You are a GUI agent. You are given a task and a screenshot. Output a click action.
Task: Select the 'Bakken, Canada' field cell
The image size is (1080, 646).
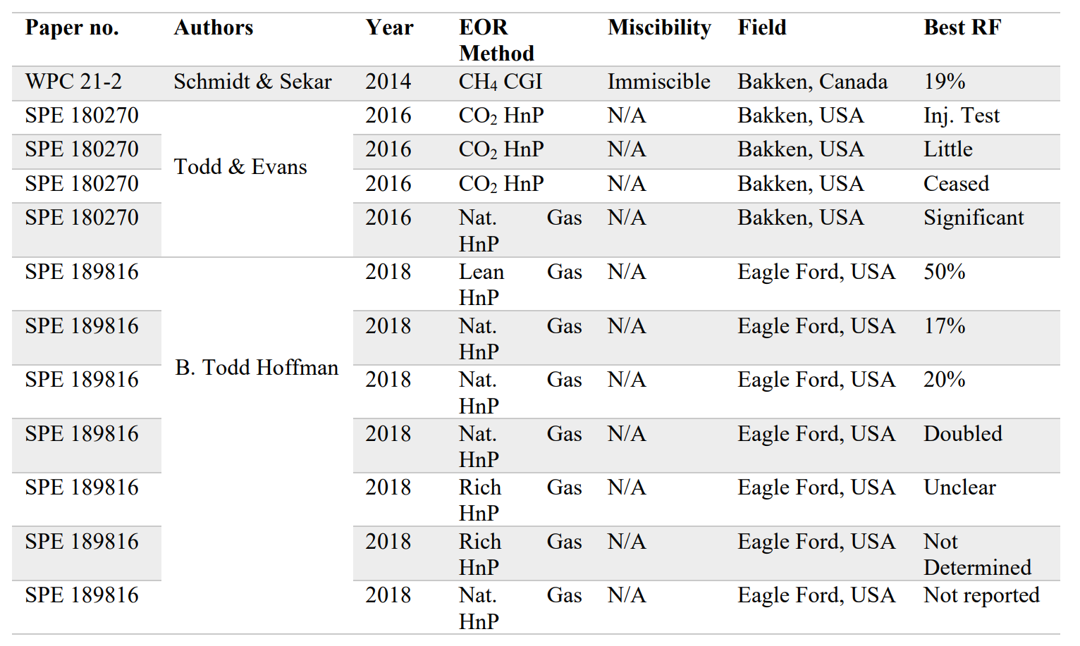click(x=812, y=82)
